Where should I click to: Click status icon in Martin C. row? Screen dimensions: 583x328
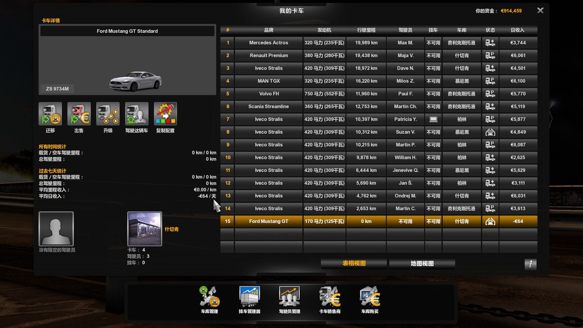point(490,208)
